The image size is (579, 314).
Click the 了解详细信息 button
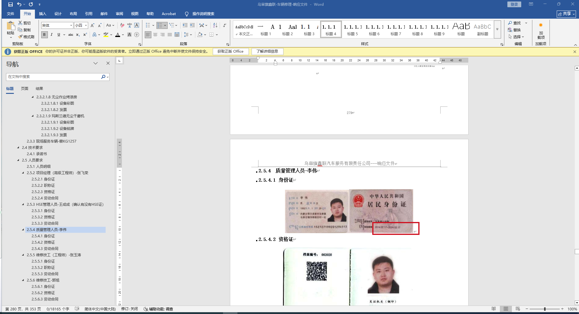point(267,51)
